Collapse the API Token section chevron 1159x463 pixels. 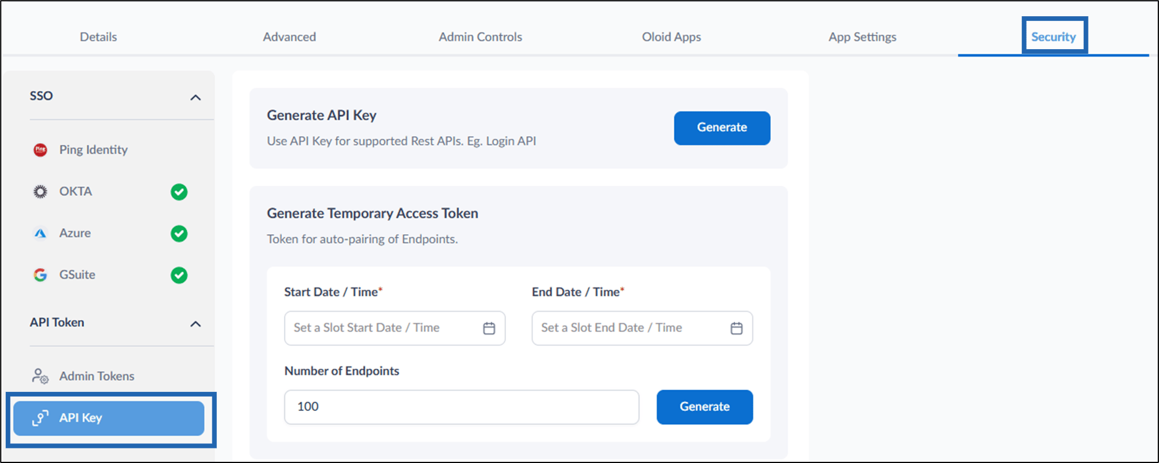[195, 324]
